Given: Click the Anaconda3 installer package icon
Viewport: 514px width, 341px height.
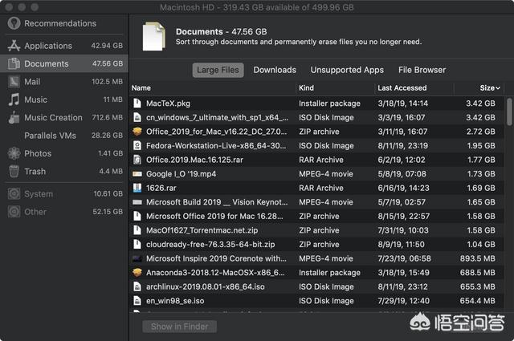Looking at the screenshot, I should (137, 272).
